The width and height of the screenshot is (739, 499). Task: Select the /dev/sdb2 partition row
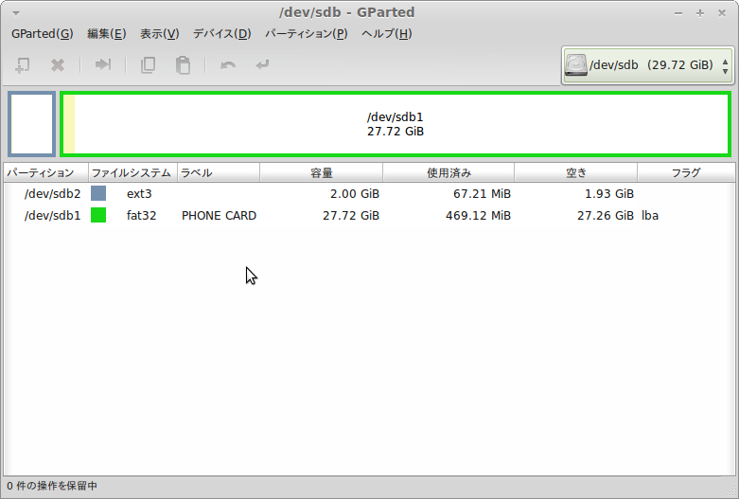[x=369, y=193]
